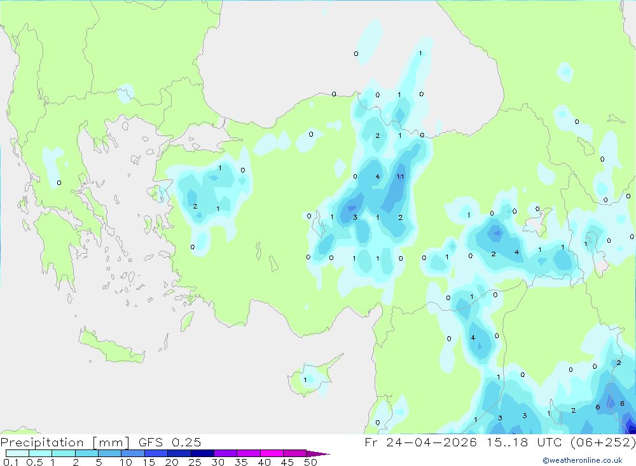
Task: Click the value '1' over Cyprus island
Action: click(305, 380)
